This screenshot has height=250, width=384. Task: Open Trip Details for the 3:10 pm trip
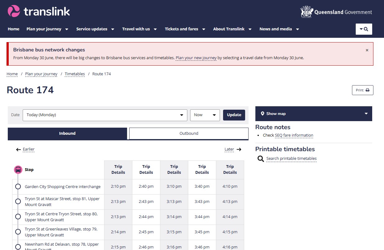click(x=174, y=170)
